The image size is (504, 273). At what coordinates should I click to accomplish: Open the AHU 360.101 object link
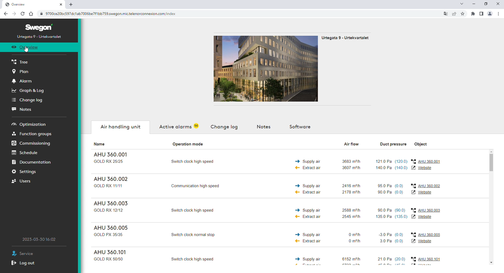(429, 259)
